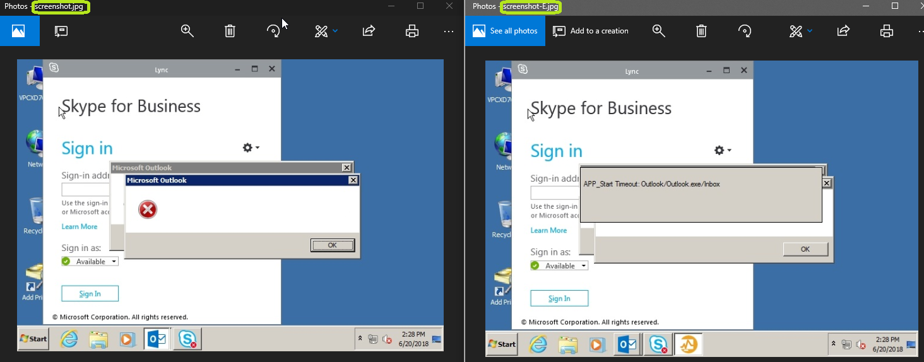Share the photo from screenshot-E.jpg window
This screenshot has width=924, height=362.
(843, 31)
